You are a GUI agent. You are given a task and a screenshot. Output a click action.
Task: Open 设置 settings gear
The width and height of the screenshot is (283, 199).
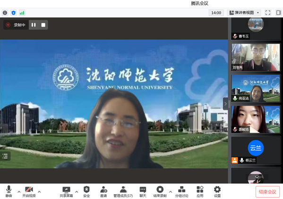(217, 191)
